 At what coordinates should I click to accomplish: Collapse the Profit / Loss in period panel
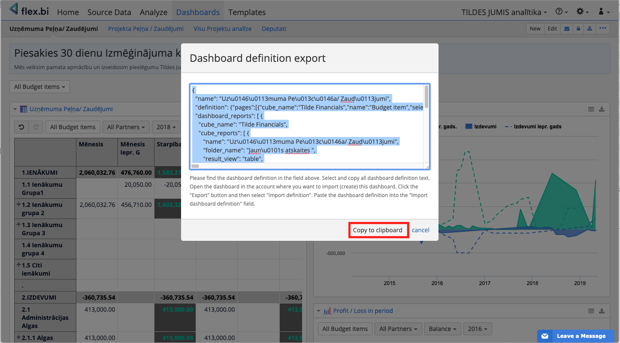(x=319, y=311)
